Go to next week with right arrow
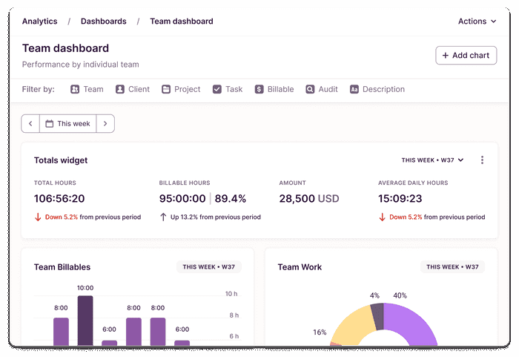 point(105,124)
